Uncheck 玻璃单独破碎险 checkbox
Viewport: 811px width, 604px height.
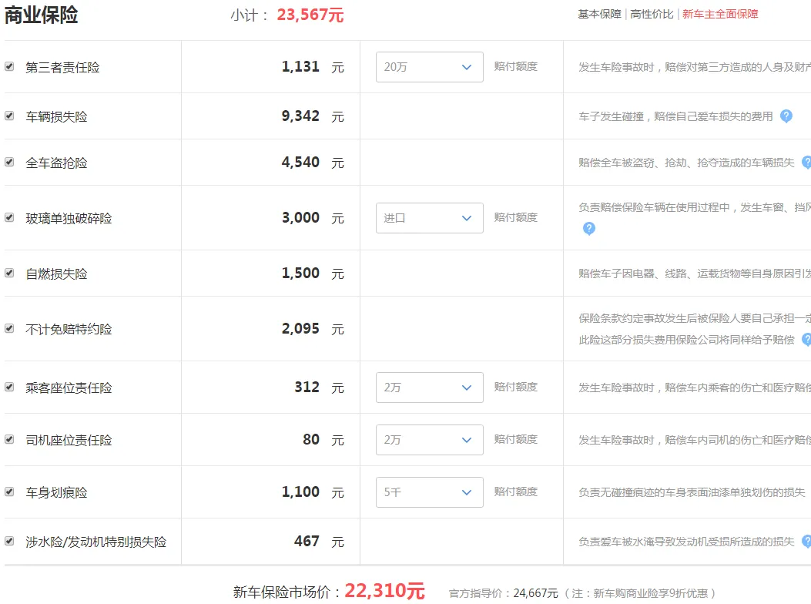click(9, 218)
